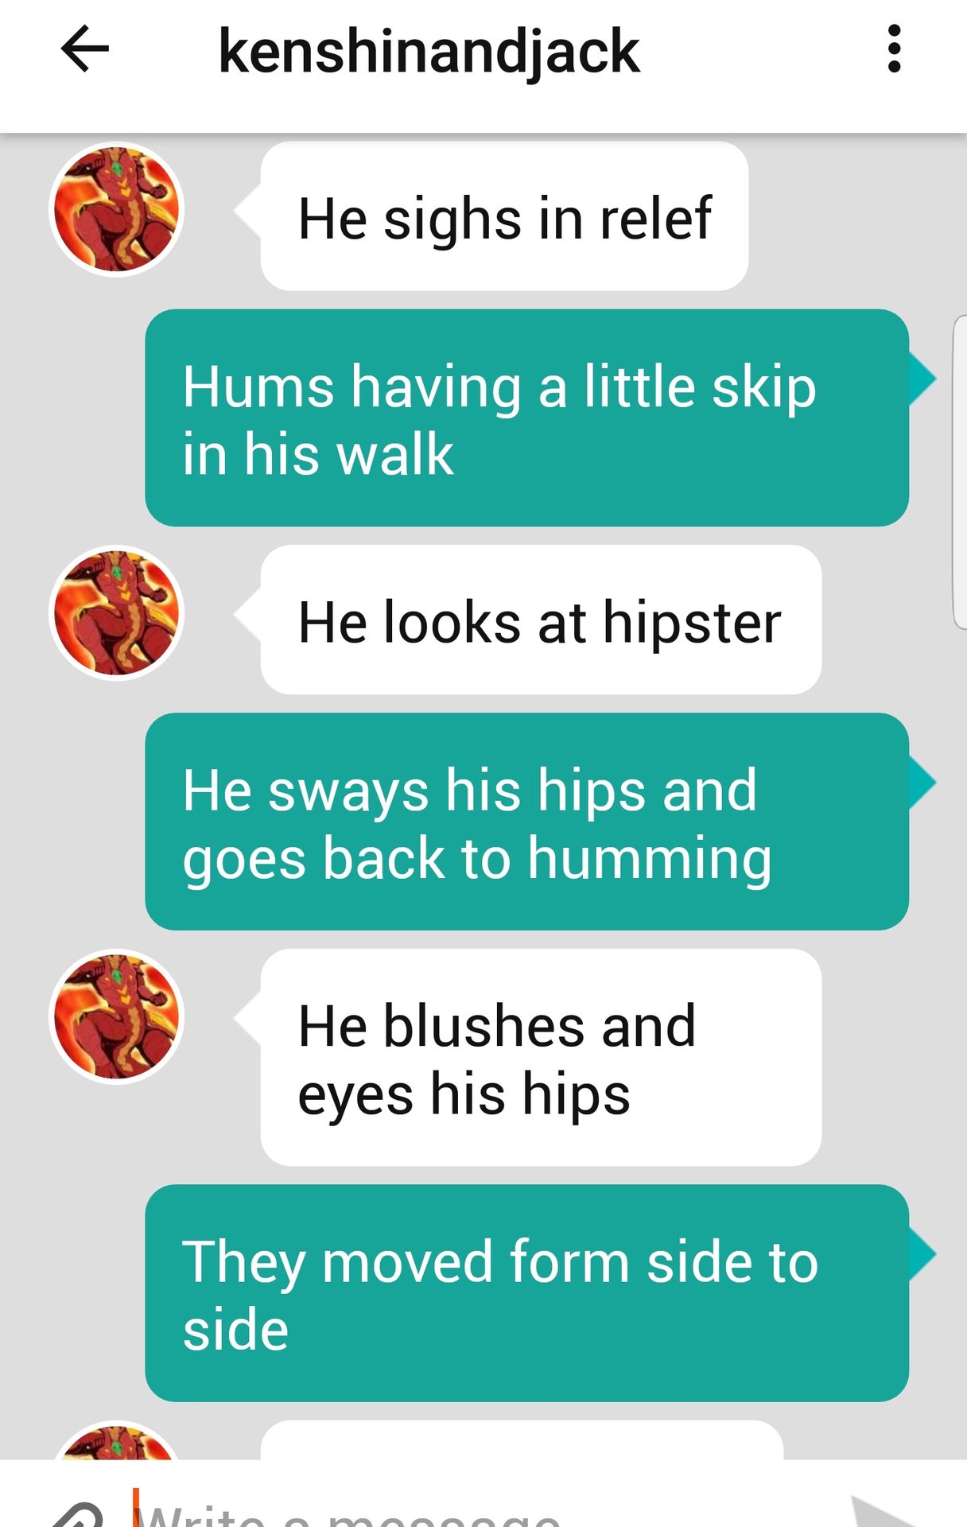Tap the partially visible bottom message bubble
Screen dimensions: 967x1527
[x=522, y=1441]
